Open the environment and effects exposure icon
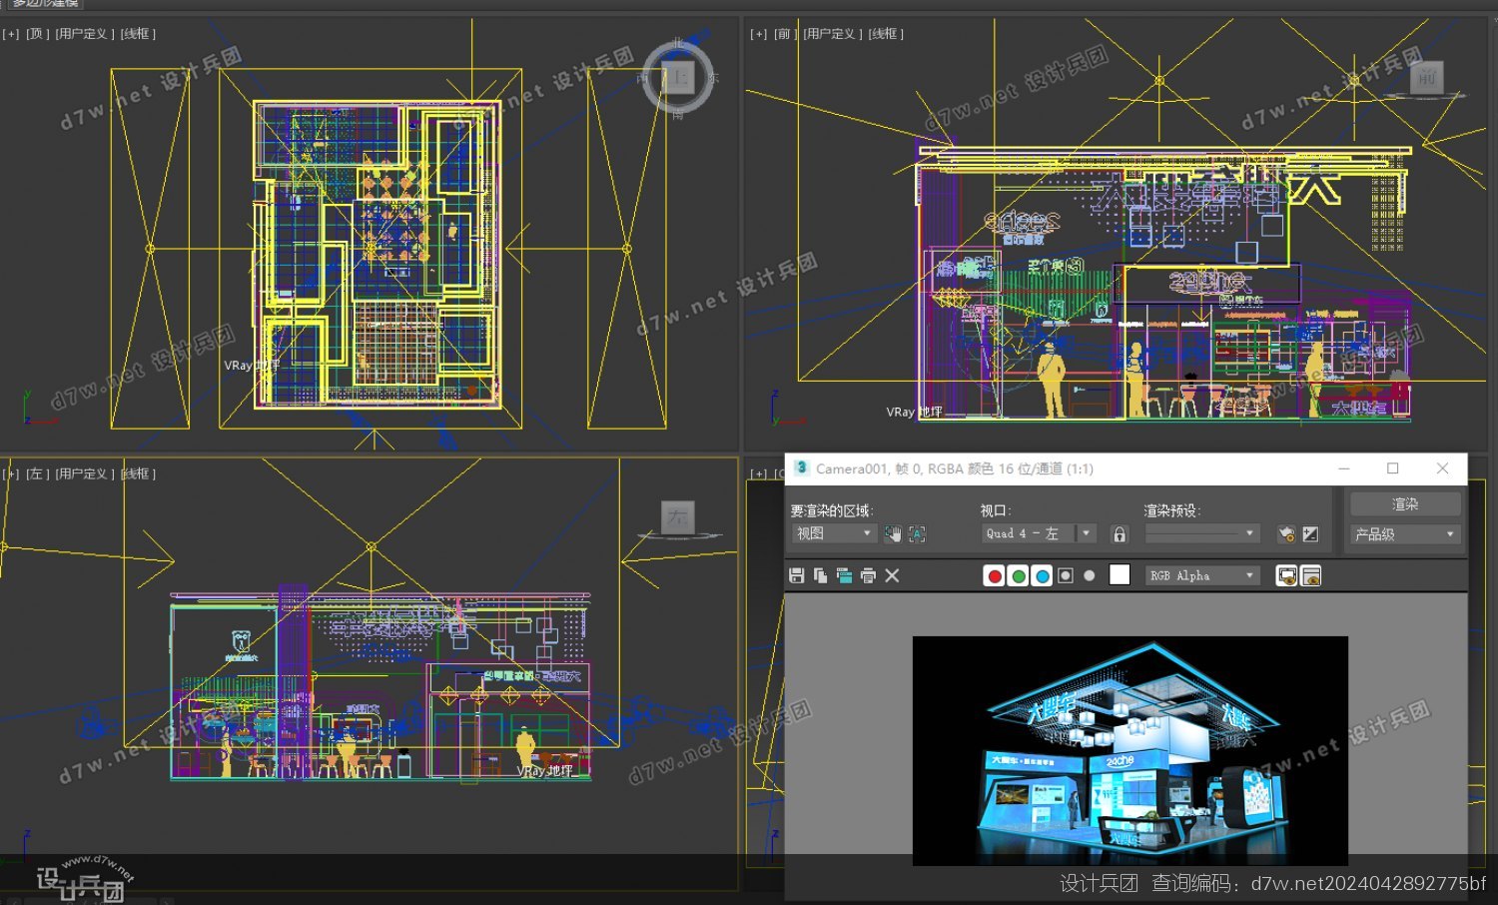Viewport: 1498px width, 905px height. pos(1311,534)
